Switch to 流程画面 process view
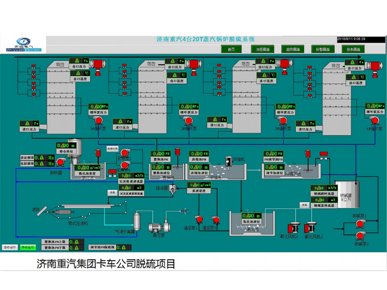 click(x=263, y=49)
